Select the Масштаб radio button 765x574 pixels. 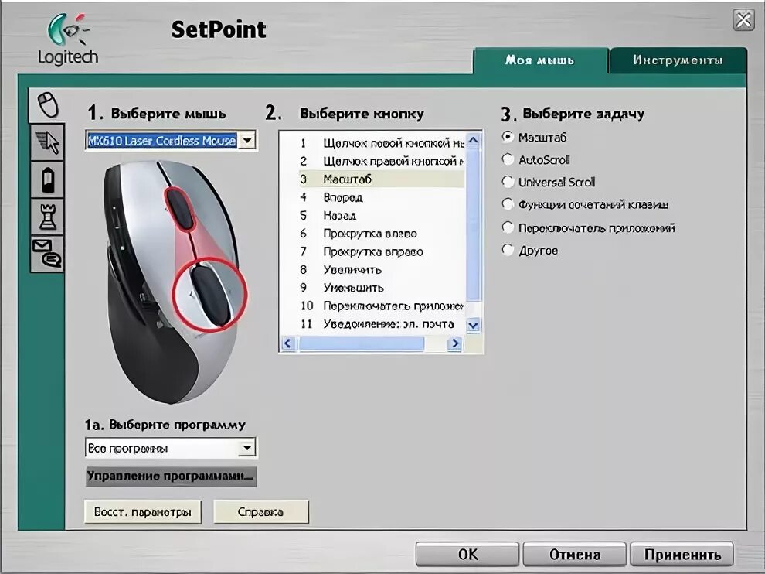pos(508,137)
